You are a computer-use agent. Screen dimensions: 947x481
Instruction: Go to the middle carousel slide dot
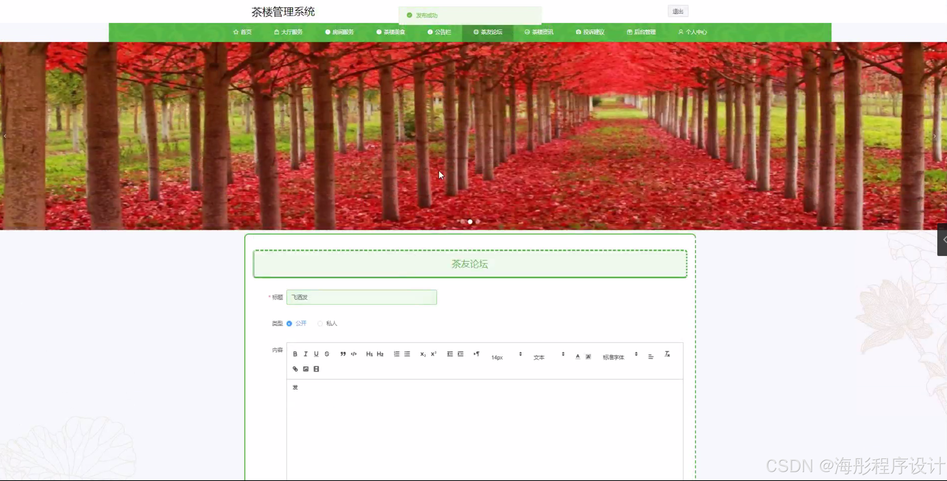click(x=470, y=222)
